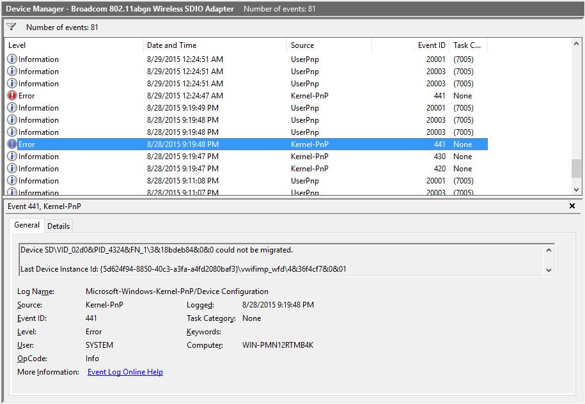The height and width of the screenshot is (404, 585).
Task: Sort by Date and Time column header
Action: click(x=215, y=45)
